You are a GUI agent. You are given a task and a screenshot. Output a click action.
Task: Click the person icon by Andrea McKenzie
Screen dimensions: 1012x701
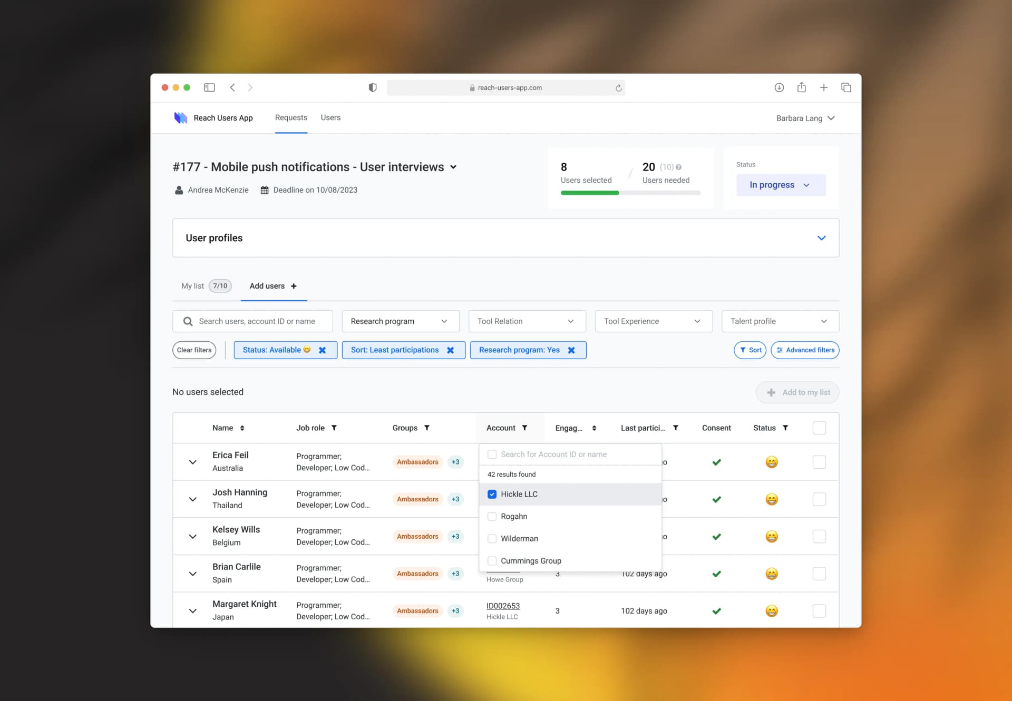click(x=179, y=190)
